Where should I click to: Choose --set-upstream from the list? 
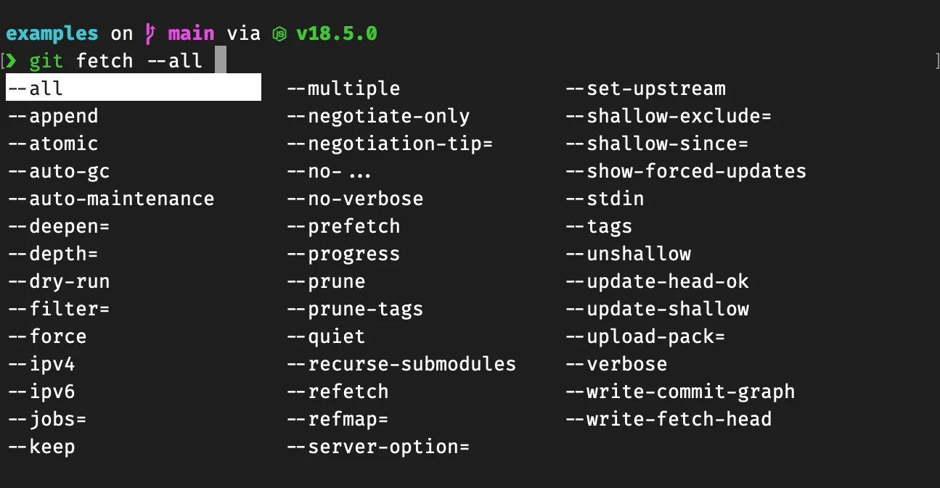click(x=645, y=88)
